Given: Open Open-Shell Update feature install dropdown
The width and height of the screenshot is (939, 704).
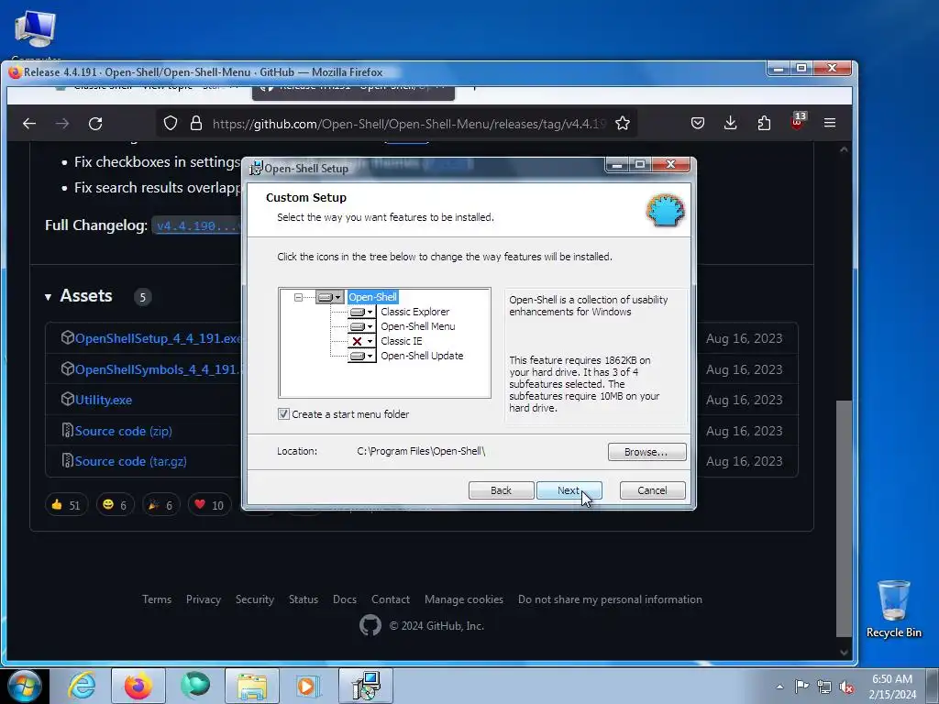Looking at the screenshot, I should click(361, 356).
